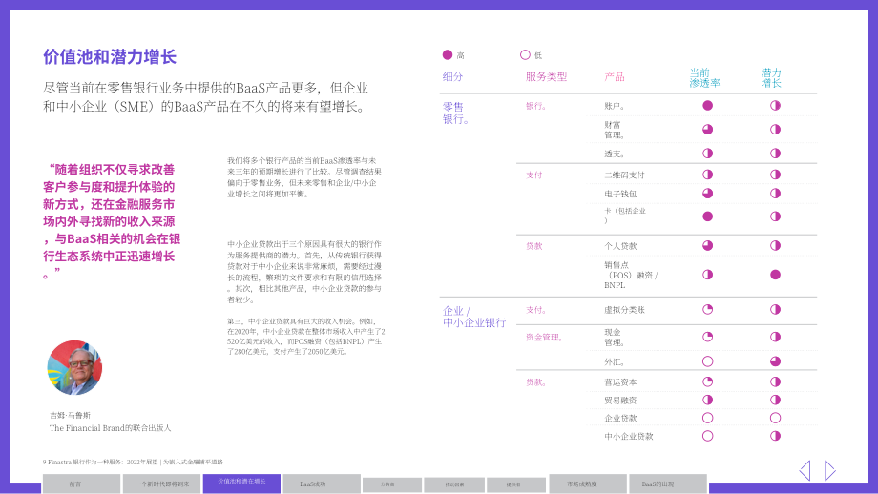
Task: Click the 潜力增长 column header
Action: pos(771,78)
